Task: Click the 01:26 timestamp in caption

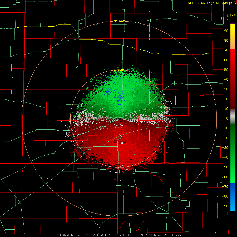Action: pyautogui.click(x=176, y=235)
